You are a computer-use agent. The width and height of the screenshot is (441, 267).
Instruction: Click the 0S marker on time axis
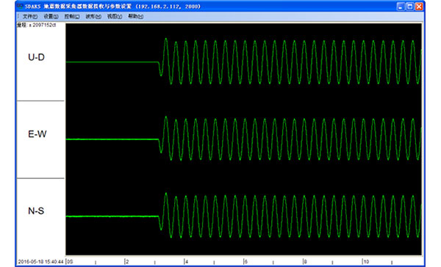click(70, 262)
